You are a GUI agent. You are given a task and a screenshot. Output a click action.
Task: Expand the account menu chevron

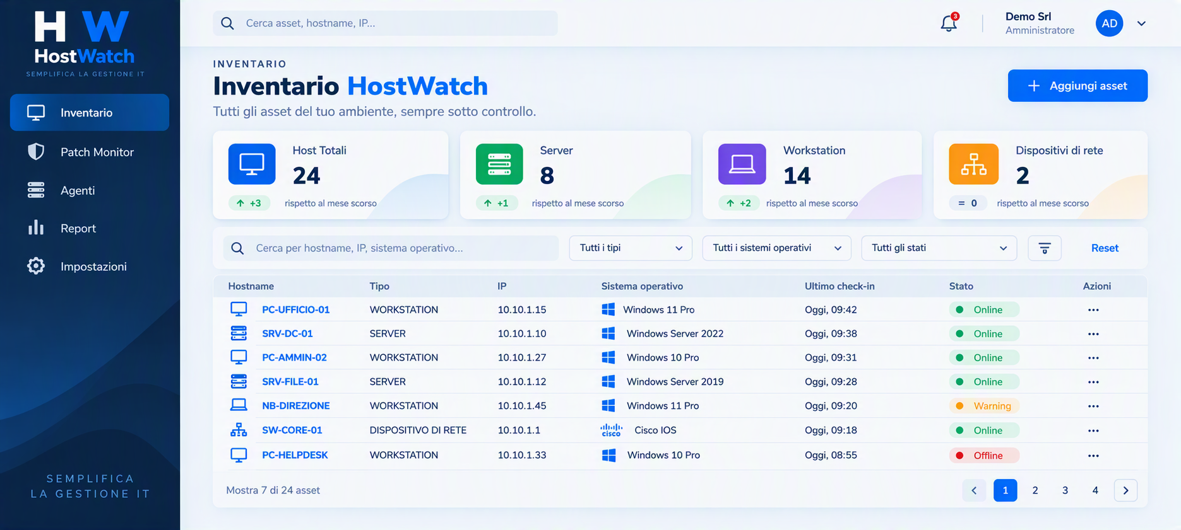click(1141, 24)
